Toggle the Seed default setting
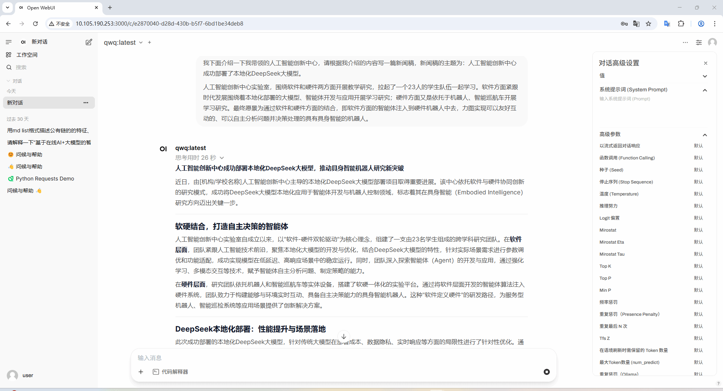Viewport: 723px width, 391px height. point(698,170)
